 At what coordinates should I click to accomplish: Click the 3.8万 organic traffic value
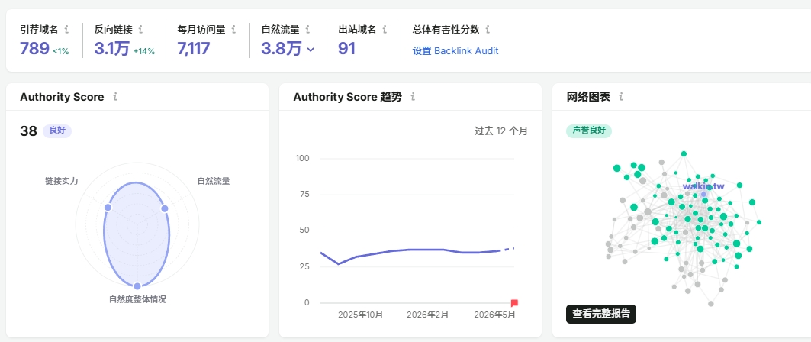point(282,49)
